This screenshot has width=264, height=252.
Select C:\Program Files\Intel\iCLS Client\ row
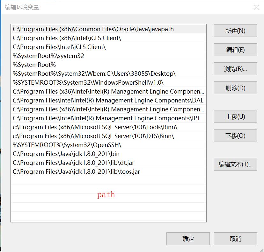pyautogui.click(x=108, y=47)
